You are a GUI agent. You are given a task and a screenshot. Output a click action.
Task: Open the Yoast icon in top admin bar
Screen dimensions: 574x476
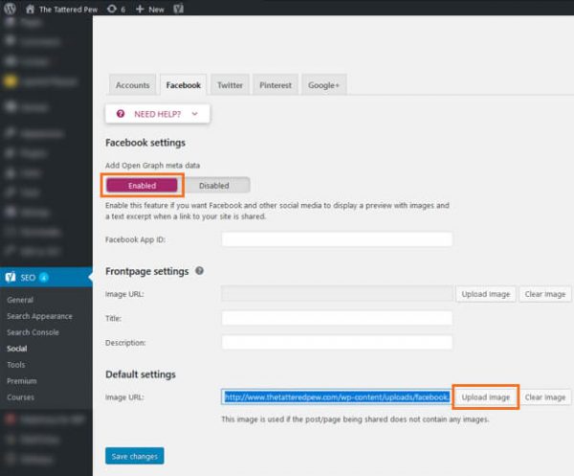click(179, 8)
